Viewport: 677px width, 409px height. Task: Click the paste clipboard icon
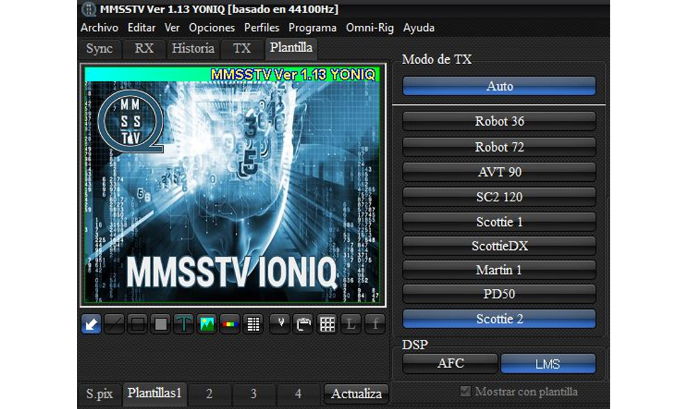tap(304, 324)
